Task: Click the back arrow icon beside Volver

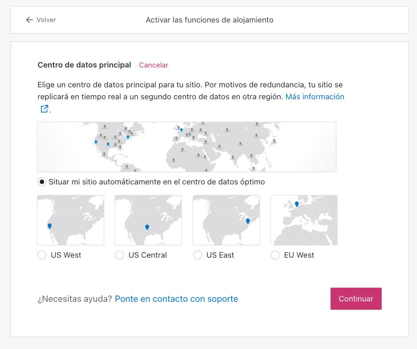Action: (x=29, y=20)
